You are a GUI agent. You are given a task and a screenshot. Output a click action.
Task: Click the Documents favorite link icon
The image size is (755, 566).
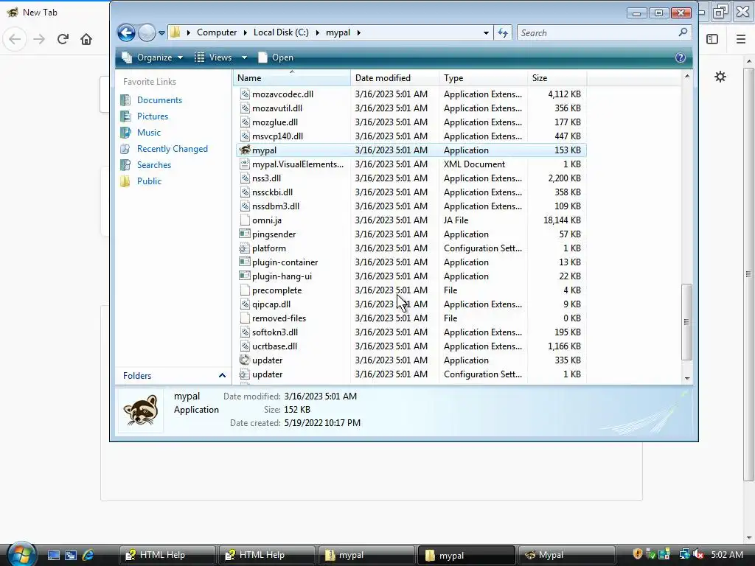point(125,100)
